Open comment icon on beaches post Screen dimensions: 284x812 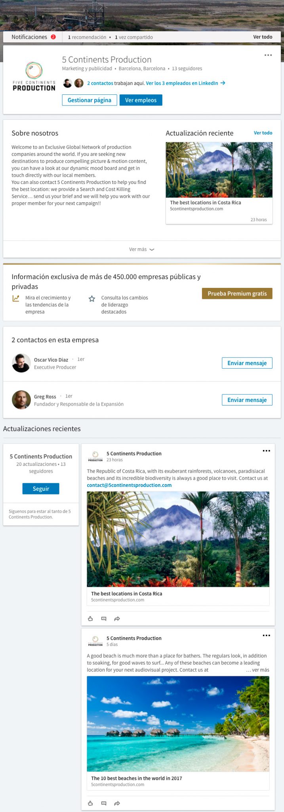[x=104, y=803]
